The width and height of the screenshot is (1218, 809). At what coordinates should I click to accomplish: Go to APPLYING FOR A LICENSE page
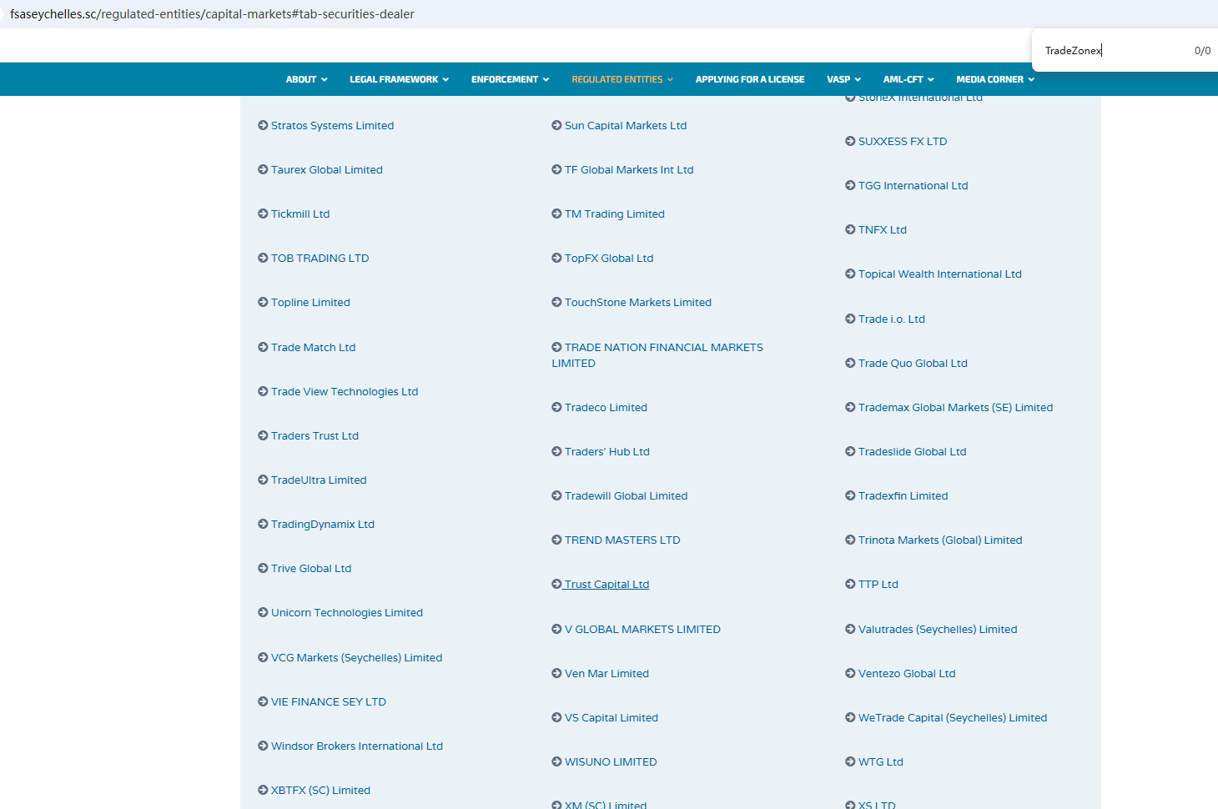click(750, 79)
